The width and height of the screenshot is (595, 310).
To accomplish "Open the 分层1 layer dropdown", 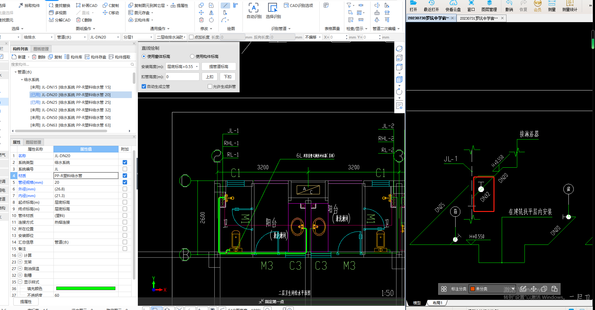I will pyautogui.click(x=138, y=37).
